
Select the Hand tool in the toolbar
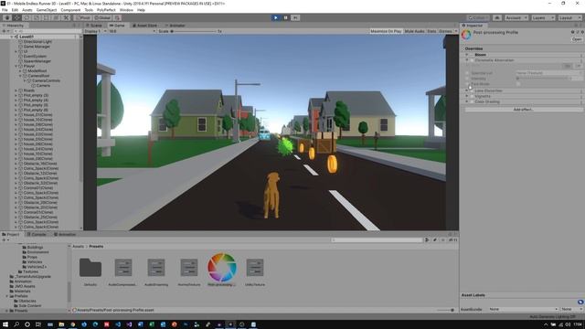[x=7, y=17]
